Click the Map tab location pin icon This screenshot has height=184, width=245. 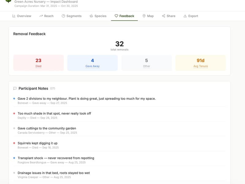point(144,16)
